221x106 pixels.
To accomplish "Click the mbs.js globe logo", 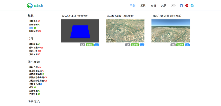I will [30, 6].
